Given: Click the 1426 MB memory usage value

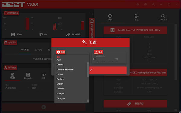Looking at the screenshot, I should click(76, 34).
